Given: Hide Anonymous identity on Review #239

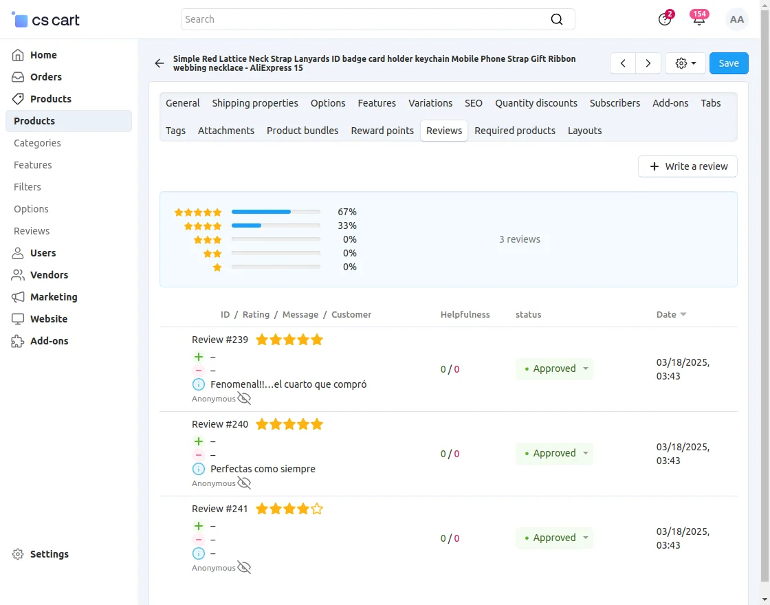Looking at the screenshot, I should [244, 398].
